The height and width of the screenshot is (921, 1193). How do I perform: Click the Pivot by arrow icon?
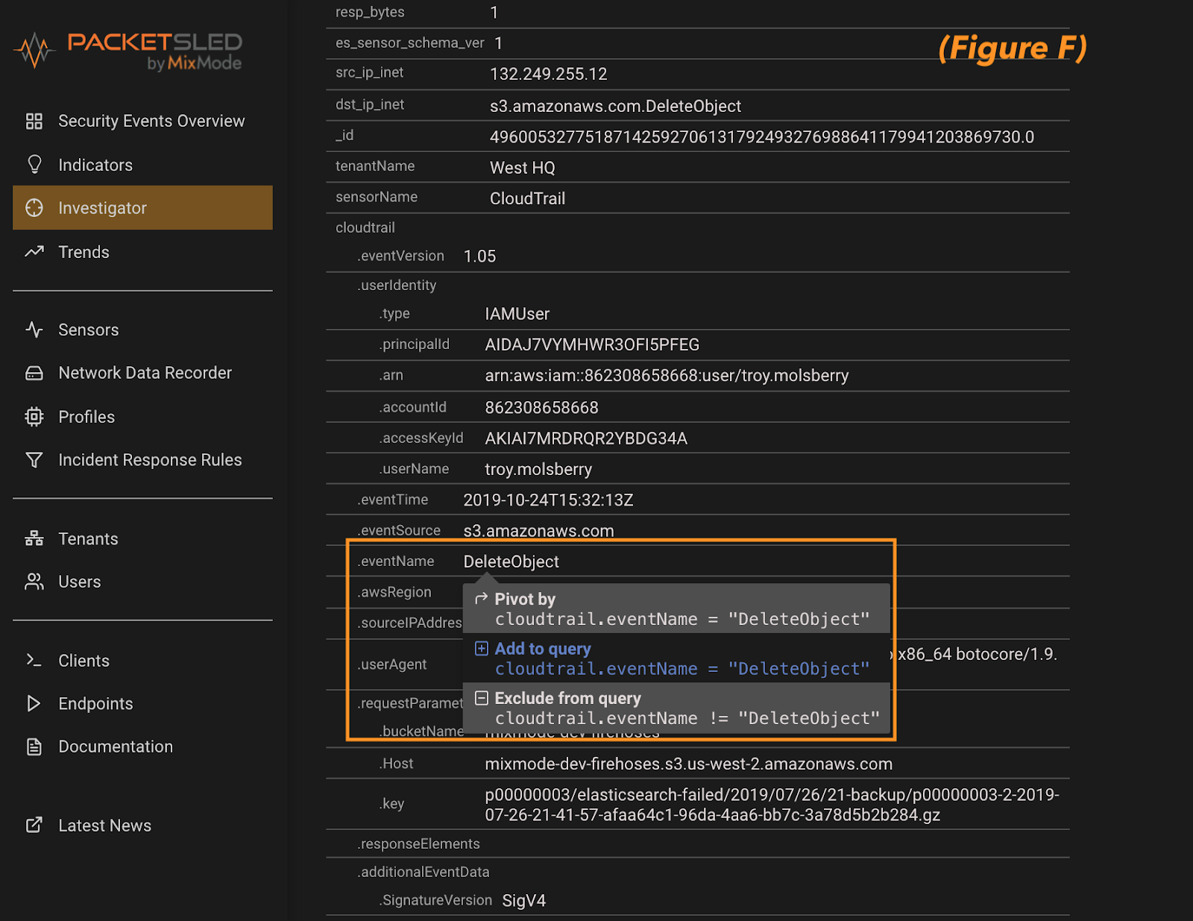point(482,599)
